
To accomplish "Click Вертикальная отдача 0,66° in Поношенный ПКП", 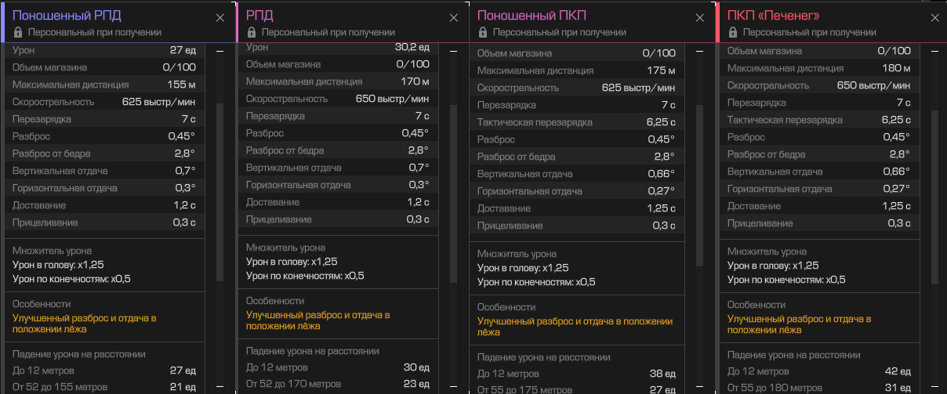I will point(576,174).
